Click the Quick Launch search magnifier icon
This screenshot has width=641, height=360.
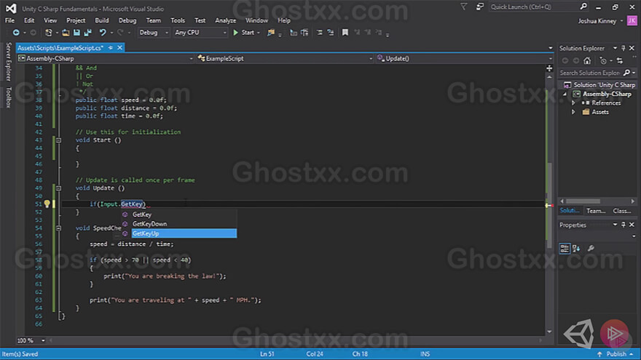pos(583,7)
